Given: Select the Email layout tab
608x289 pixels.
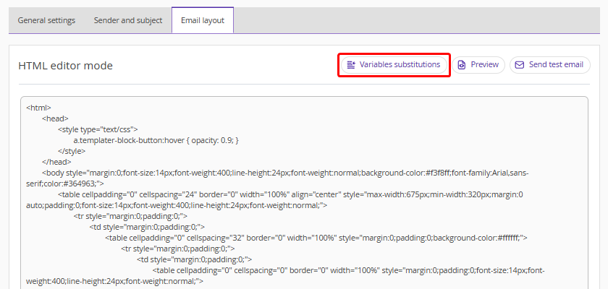Looking at the screenshot, I should (x=203, y=20).
